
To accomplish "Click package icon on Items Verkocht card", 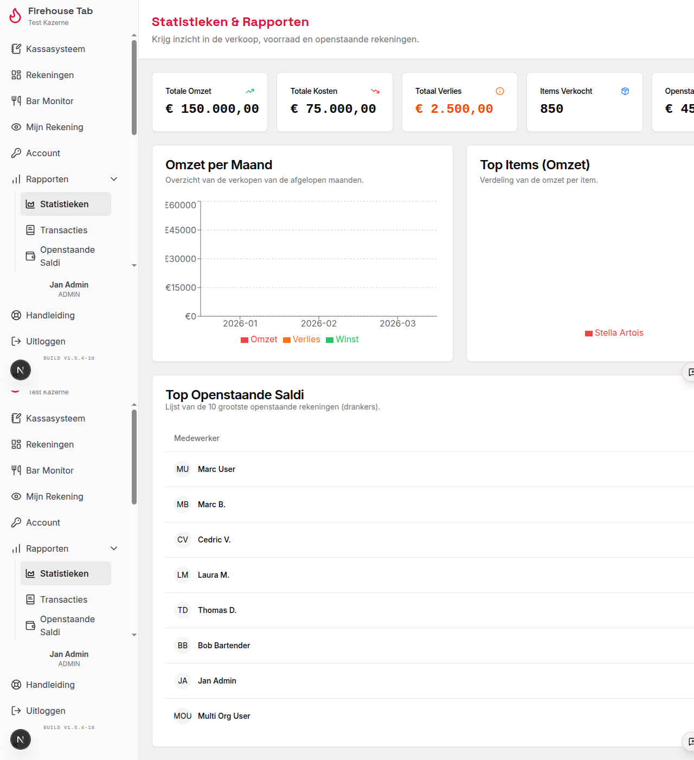I will click(x=625, y=91).
